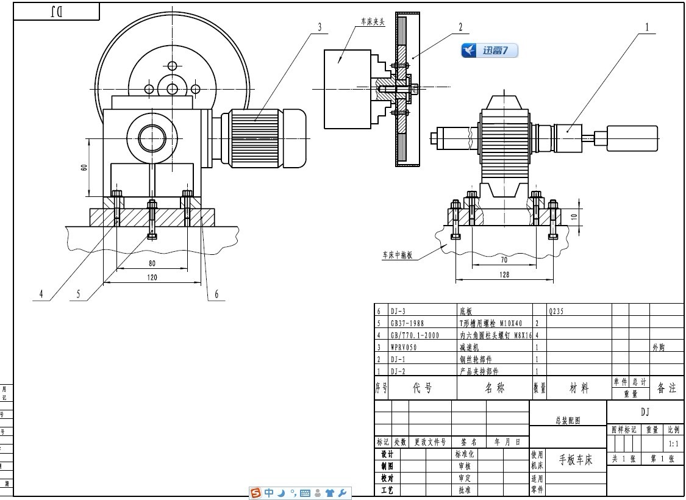
Task: Click the Sogou input method logo icon
Action: (x=255, y=493)
